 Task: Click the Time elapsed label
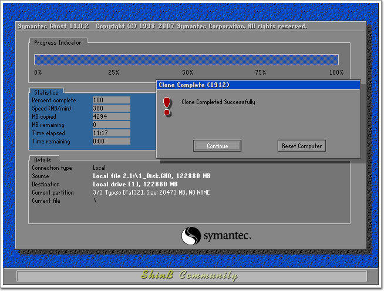pyautogui.click(x=49, y=133)
